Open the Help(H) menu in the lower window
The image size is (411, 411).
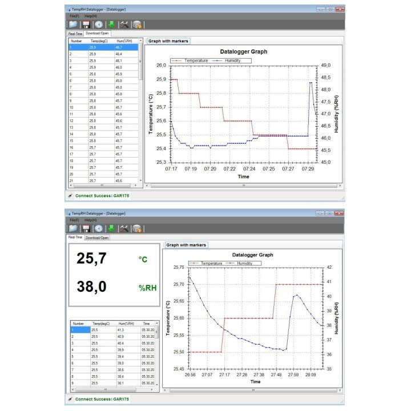(x=90, y=220)
